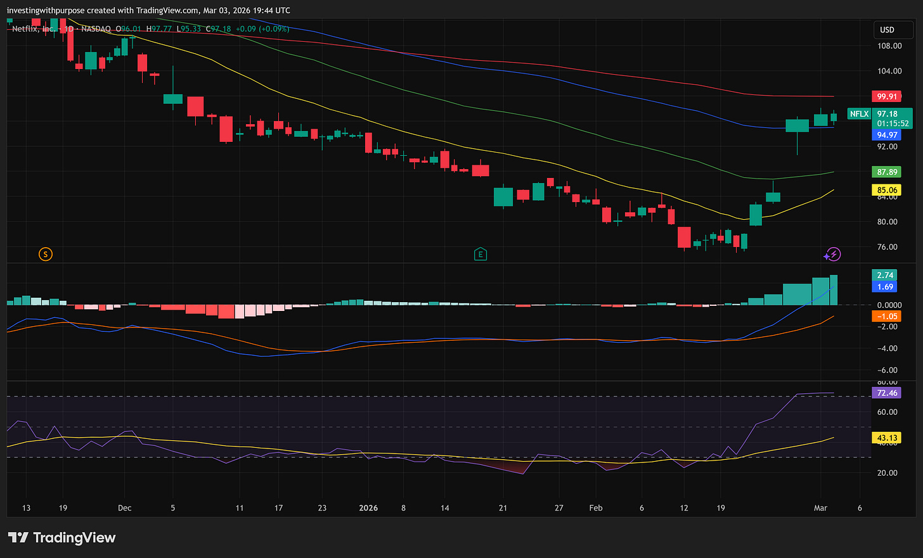Click the 11 date on time axis

(239, 508)
